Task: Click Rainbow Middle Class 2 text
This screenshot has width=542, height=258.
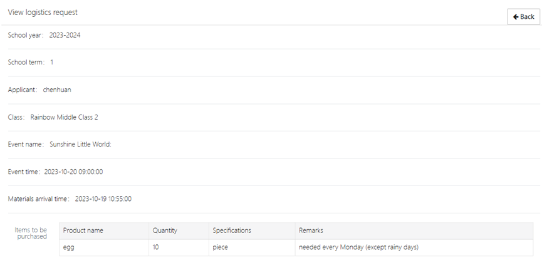Action: pyautogui.click(x=64, y=117)
